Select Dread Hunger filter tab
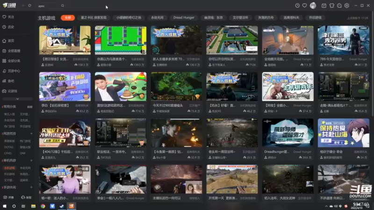 184,18
